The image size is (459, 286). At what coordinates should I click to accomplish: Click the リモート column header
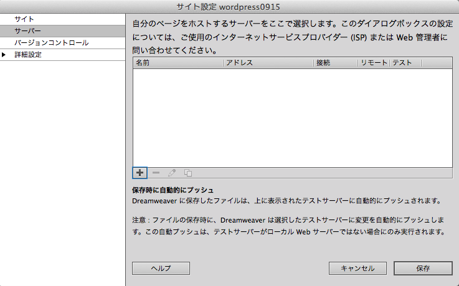(x=374, y=63)
